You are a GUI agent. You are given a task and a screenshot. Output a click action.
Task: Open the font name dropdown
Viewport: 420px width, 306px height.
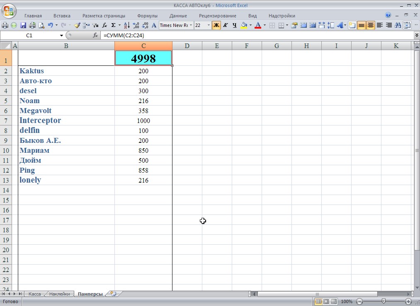(x=191, y=25)
